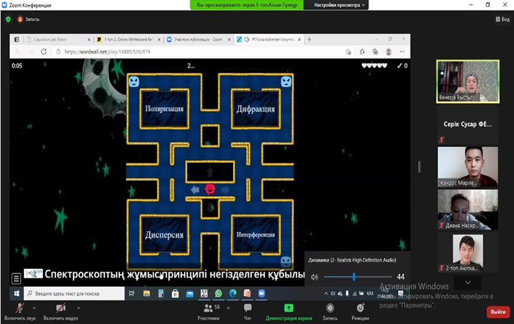Expand audio options arrow next to microphone
Viewport: 514px width, 324px height.
(x=35, y=307)
